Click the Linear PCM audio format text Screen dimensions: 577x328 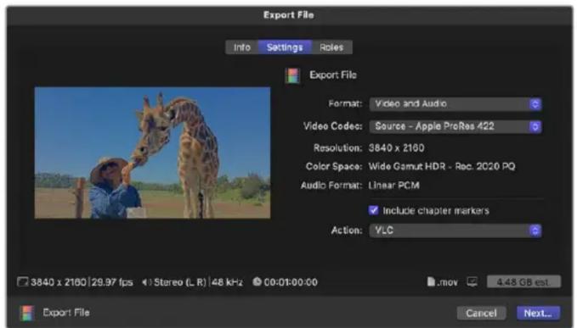(393, 186)
